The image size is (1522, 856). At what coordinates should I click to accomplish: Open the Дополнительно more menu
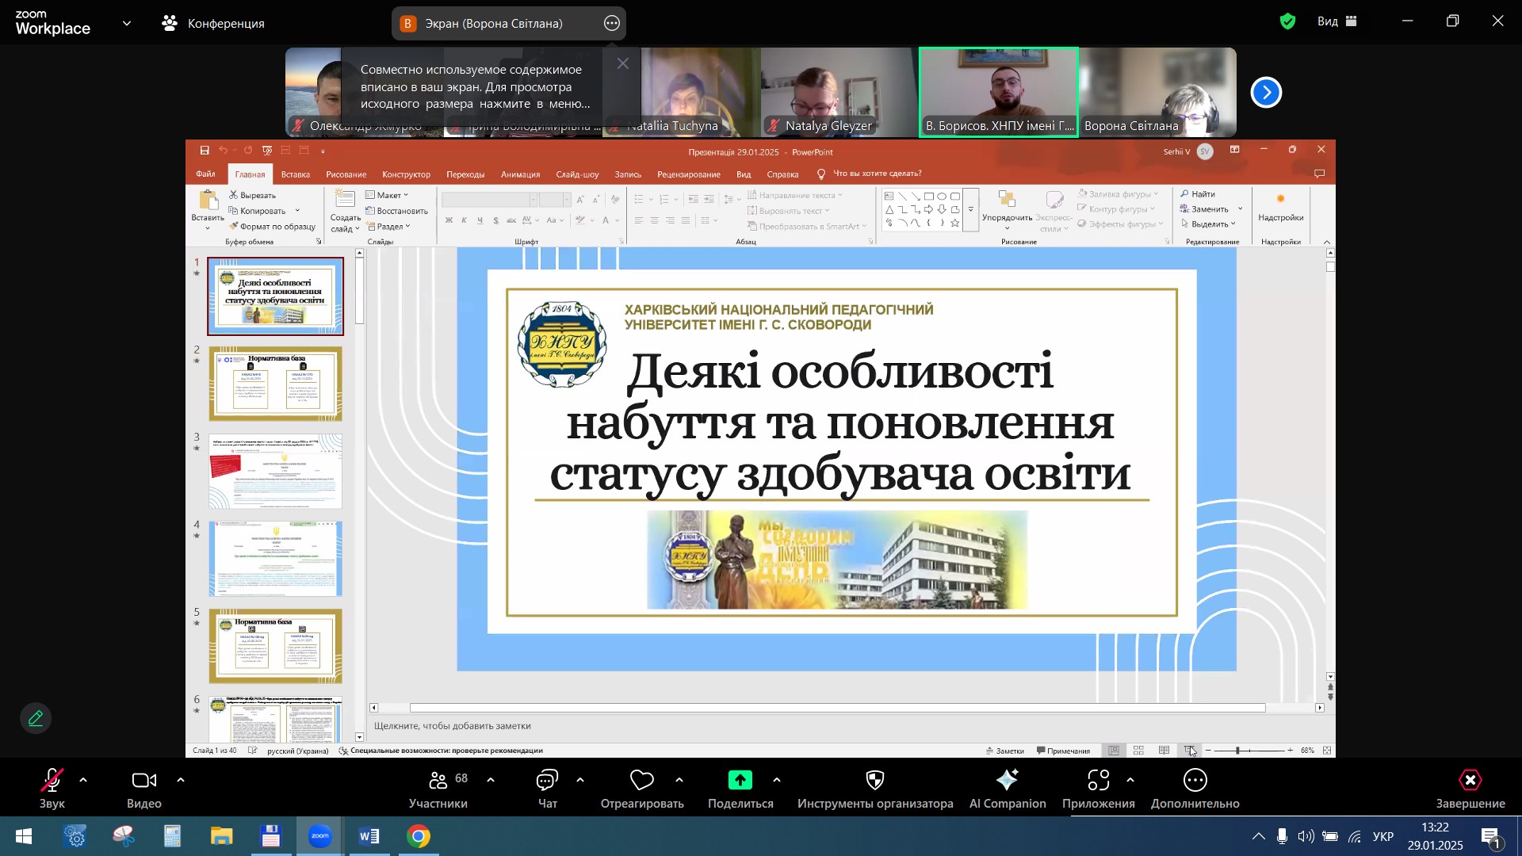point(1195,789)
